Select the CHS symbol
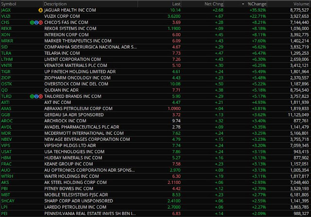The image size is (311, 217). click(5, 22)
